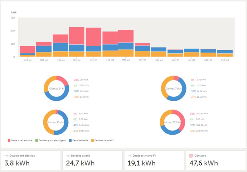This screenshot has width=247, height=172.
Task: Click the 20% 1,58 kWh row
Action: [81, 80]
